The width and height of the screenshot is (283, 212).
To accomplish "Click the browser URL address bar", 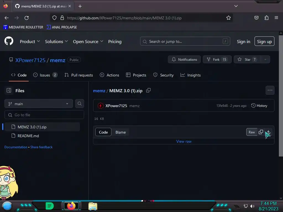I will [141, 18].
